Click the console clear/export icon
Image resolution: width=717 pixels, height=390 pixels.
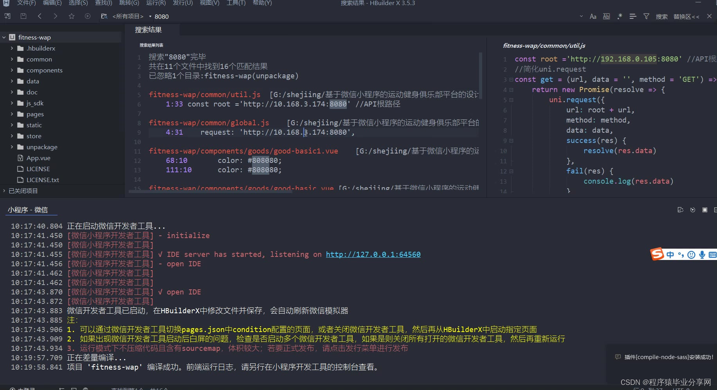(x=680, y=210)
